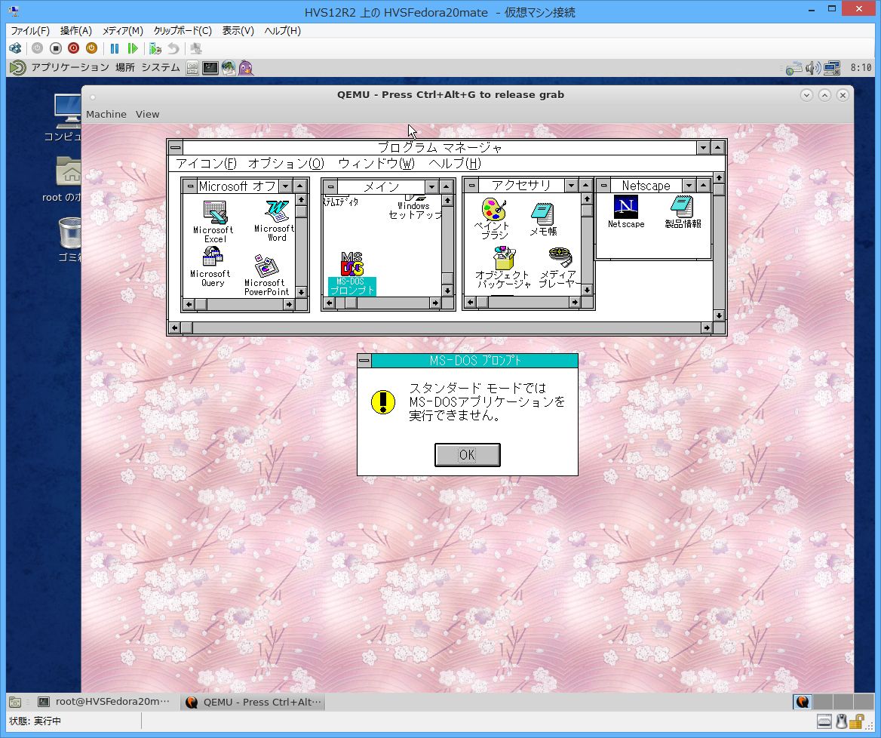Select the Windows セットアップ icon
This screenshot has width=881, height=738.
(x=415, y=208)
